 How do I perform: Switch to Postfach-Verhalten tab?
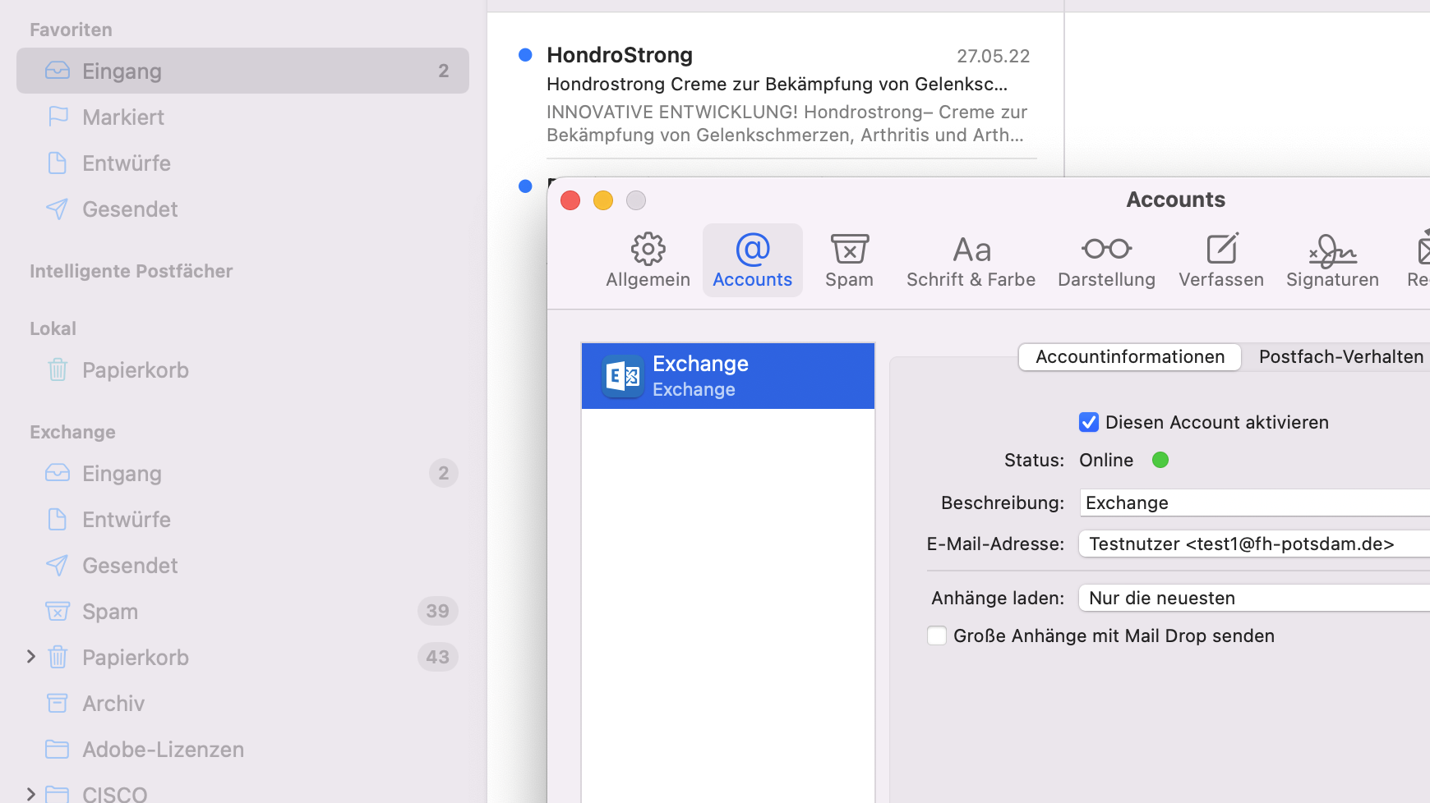click(x=1340, y=356)
